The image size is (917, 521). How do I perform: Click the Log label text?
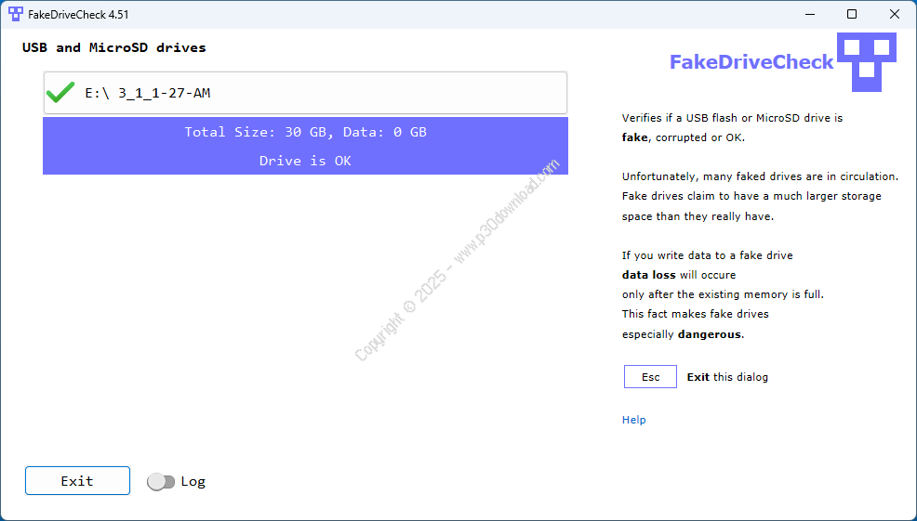coord(193,481)
